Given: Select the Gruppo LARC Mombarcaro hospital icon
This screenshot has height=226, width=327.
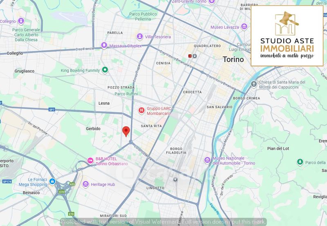Looking at the screenshot, I should coord(141,110).
